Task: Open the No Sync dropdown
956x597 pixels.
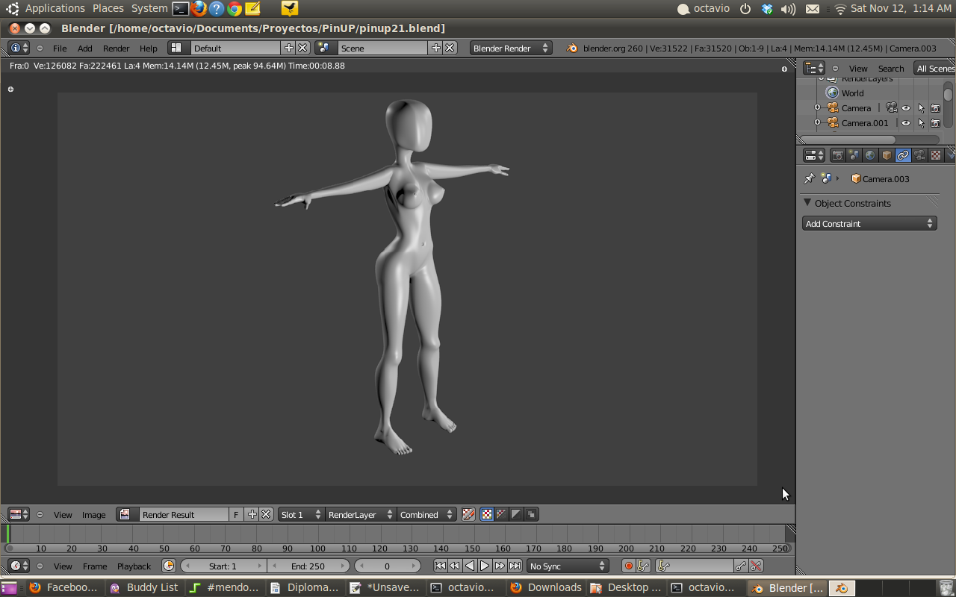Action: [x=568, y=566]
